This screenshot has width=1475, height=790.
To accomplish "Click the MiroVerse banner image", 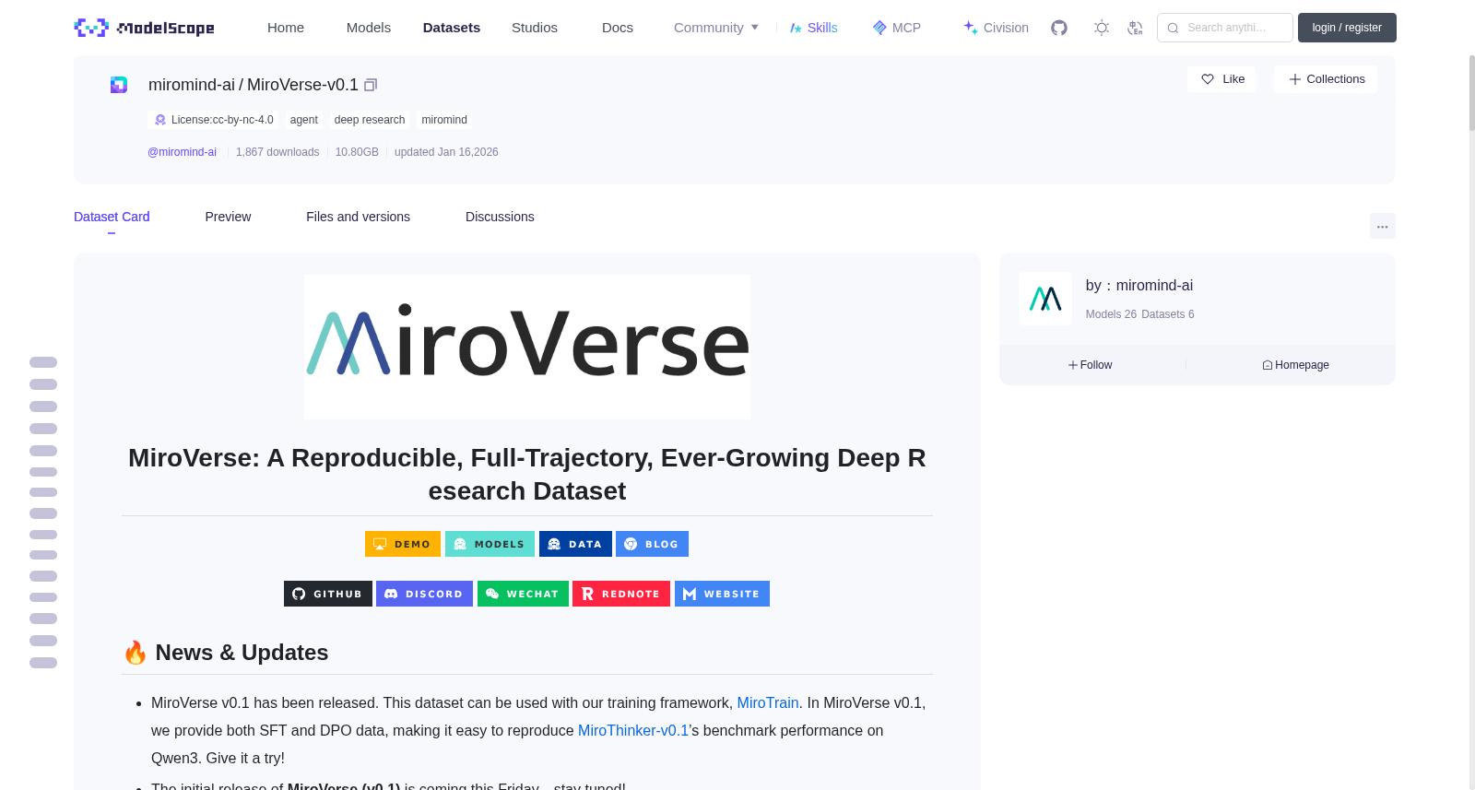I will 527,347.
